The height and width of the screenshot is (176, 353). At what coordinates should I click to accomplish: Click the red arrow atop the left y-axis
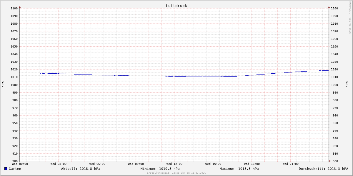(20, 7)
